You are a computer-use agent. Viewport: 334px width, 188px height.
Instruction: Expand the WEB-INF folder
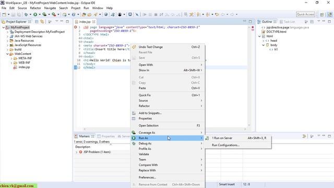[11, 63]
